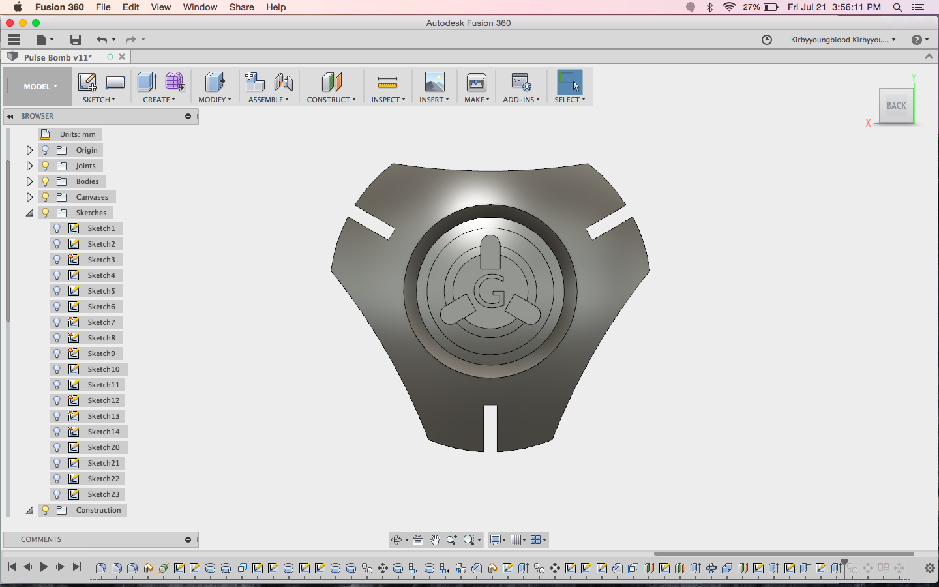Toggle visibility bulb for Sketch23
939x587 pixels.
57,494
